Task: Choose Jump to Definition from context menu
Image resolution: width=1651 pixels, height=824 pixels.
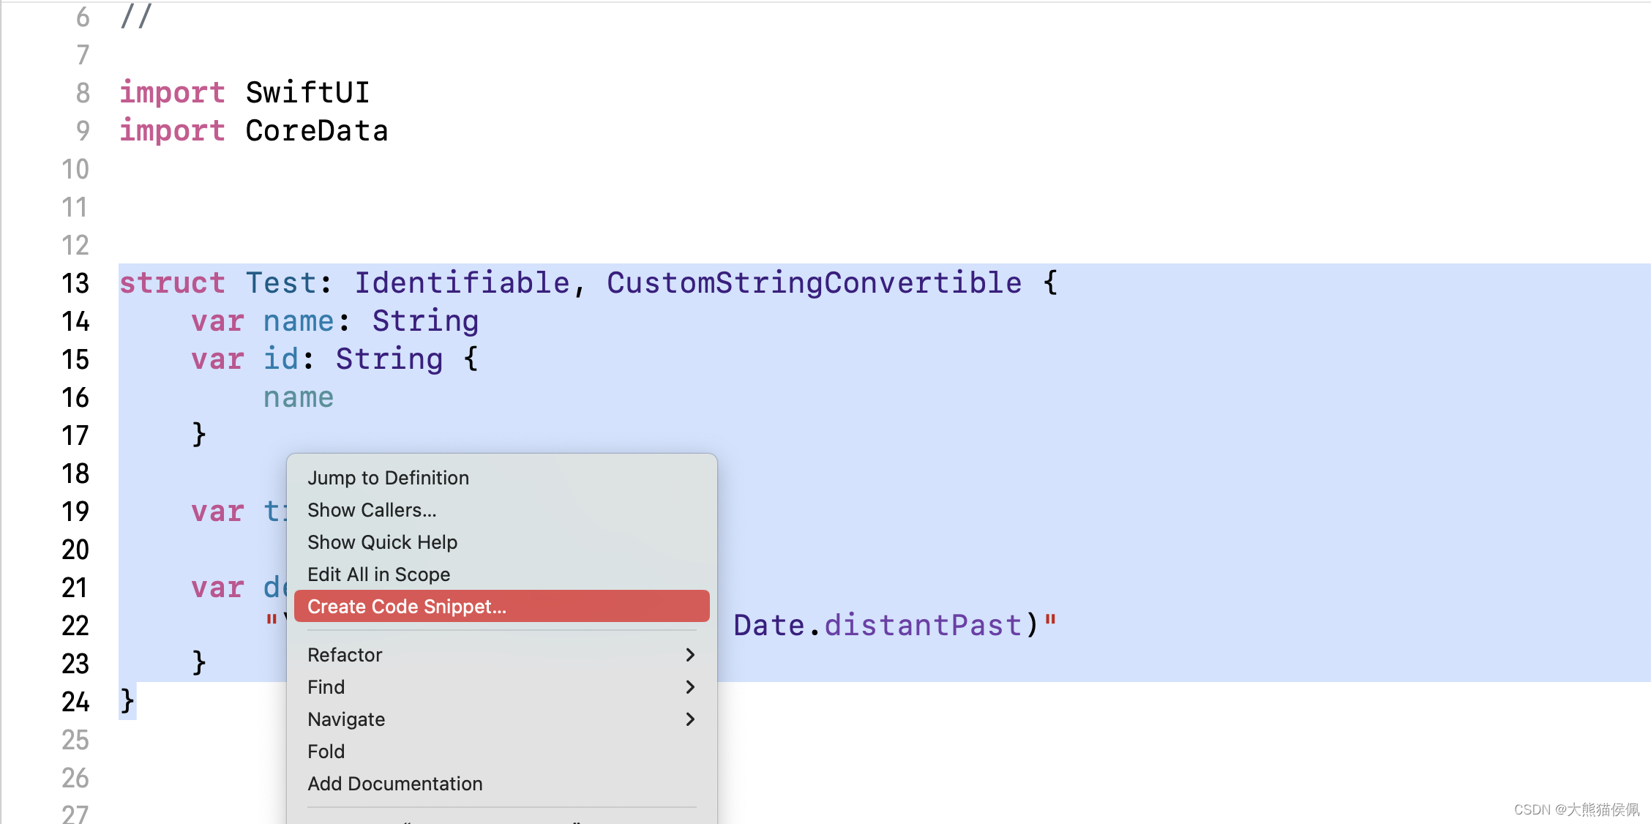Action: click(x=501, y=478)
